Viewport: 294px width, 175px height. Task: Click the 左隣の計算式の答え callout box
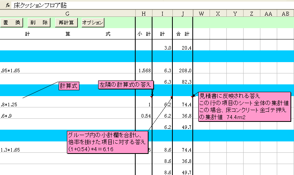(124, 84)
